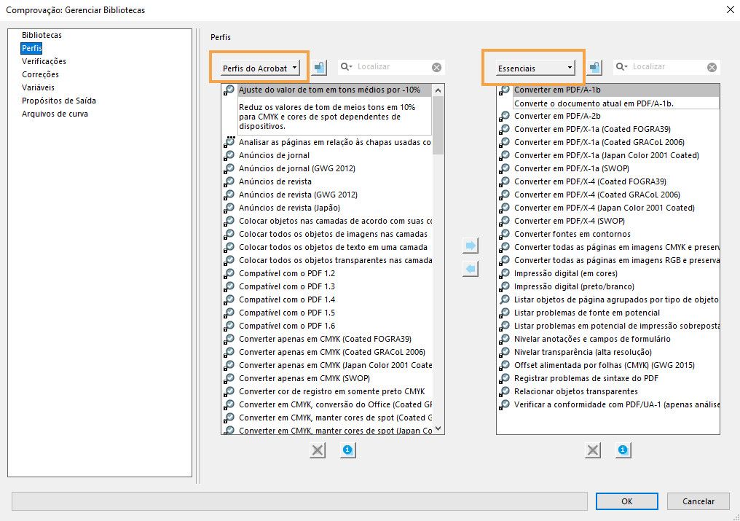Click the left Localizar search field
This screenshot has height=521, width=740.
tap(392, 66)
